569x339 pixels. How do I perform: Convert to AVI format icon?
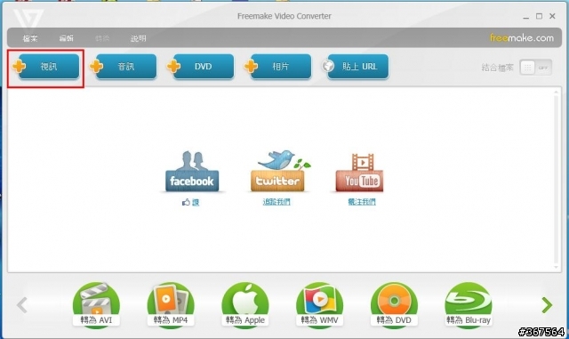[x=96, y=305]
